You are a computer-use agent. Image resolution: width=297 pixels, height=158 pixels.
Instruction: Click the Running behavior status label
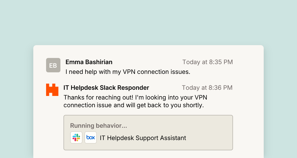pyautogui.click(x=99, y=126)
